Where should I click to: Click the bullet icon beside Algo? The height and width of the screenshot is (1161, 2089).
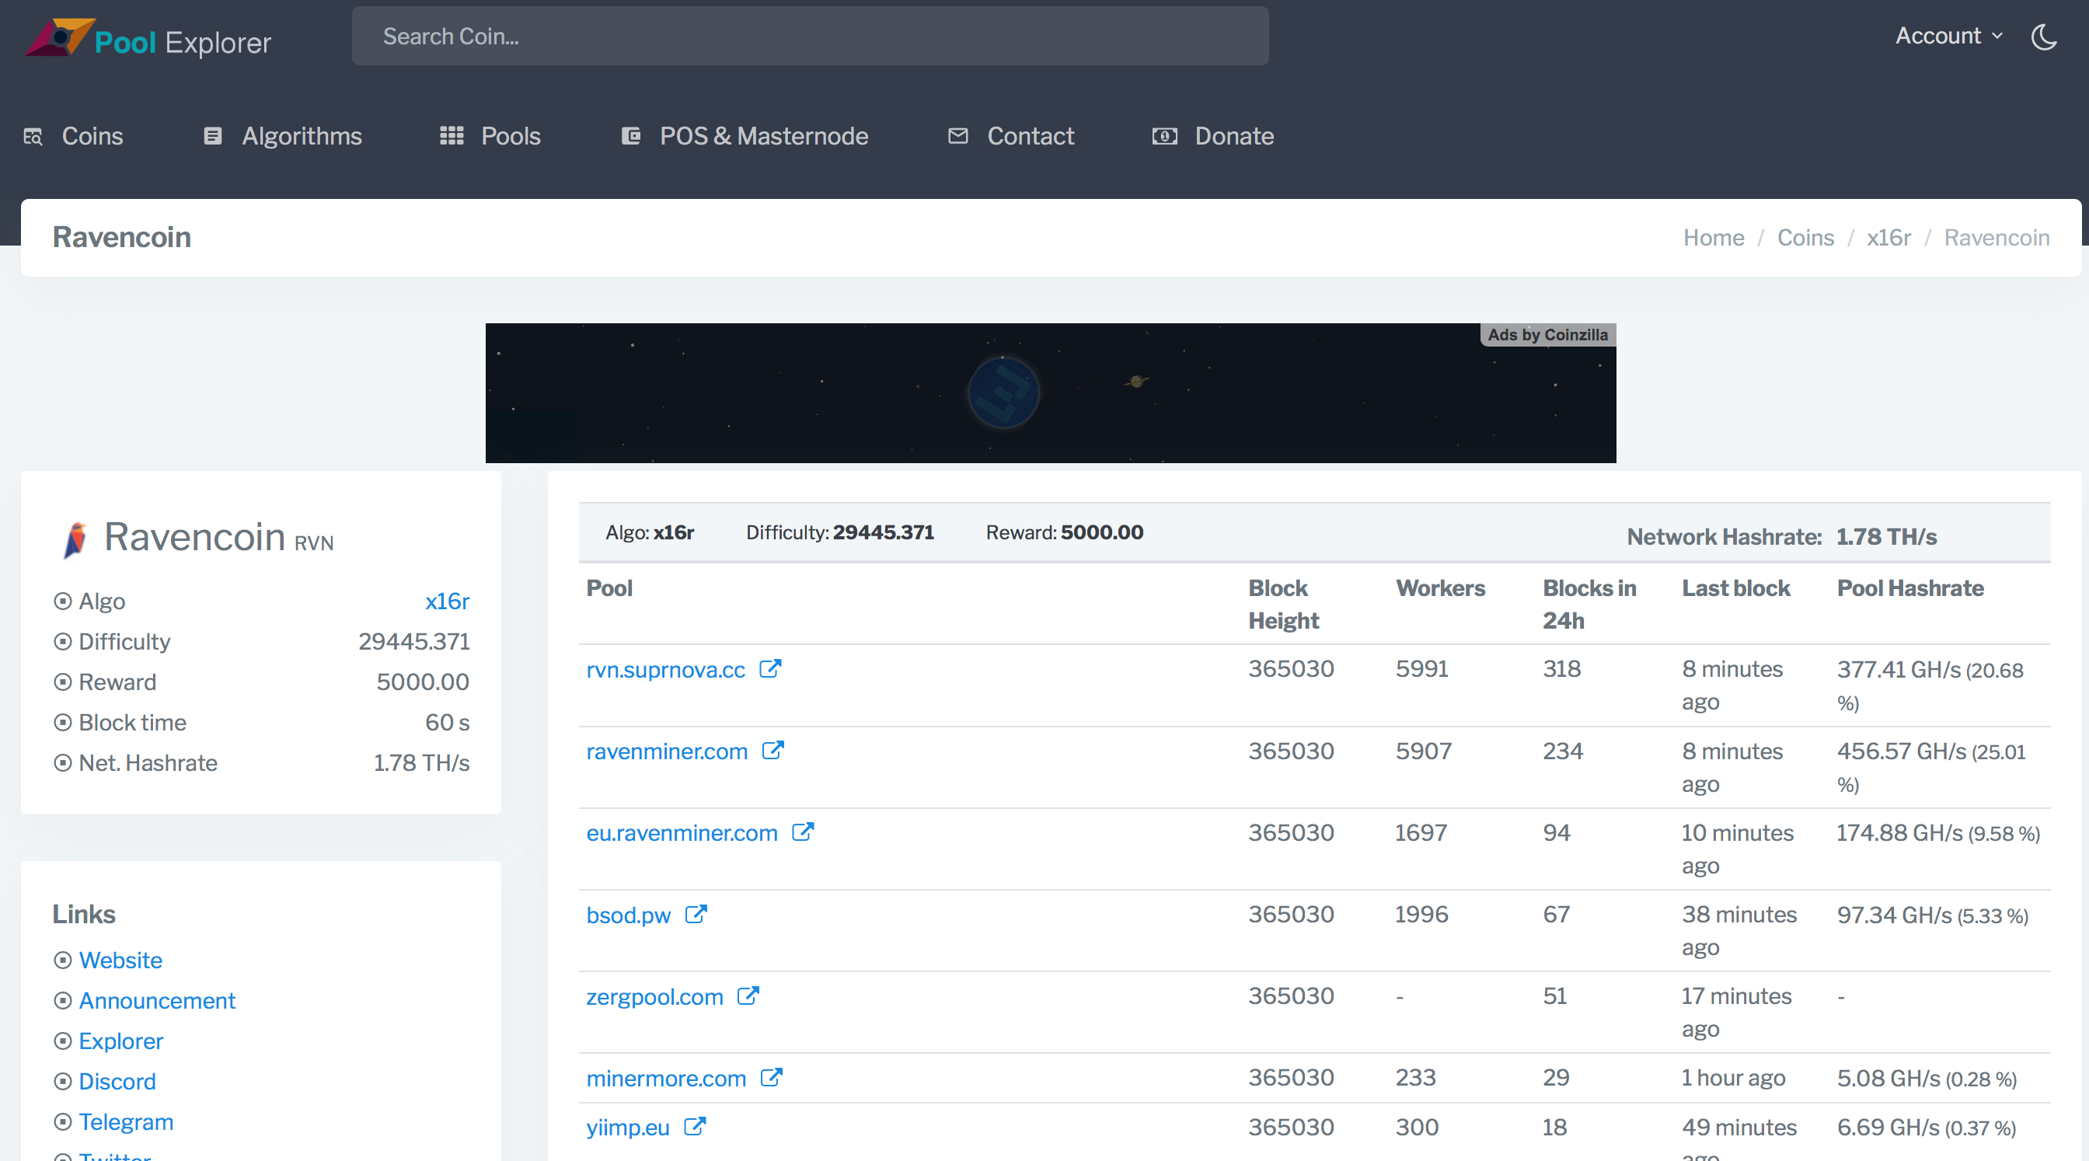point(62,601)
